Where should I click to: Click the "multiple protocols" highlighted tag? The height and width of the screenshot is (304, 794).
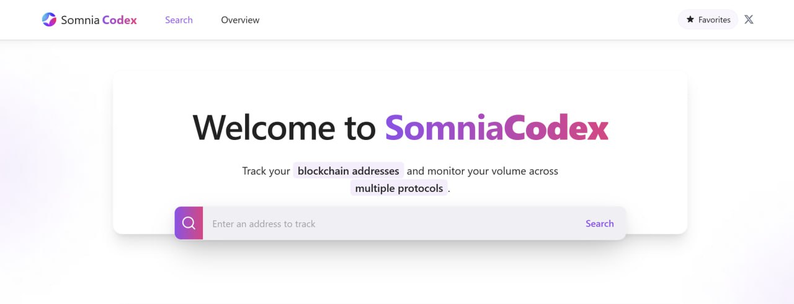click(x=399, y=188)
